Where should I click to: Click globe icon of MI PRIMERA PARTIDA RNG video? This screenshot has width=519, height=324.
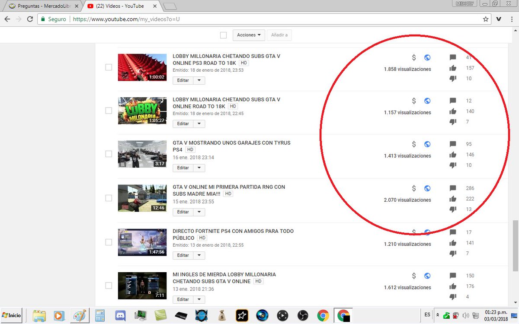(427, 188)
